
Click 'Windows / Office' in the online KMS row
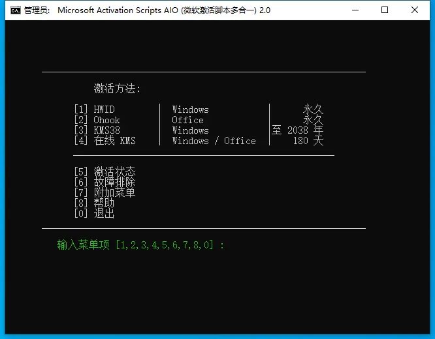point(214,141)
